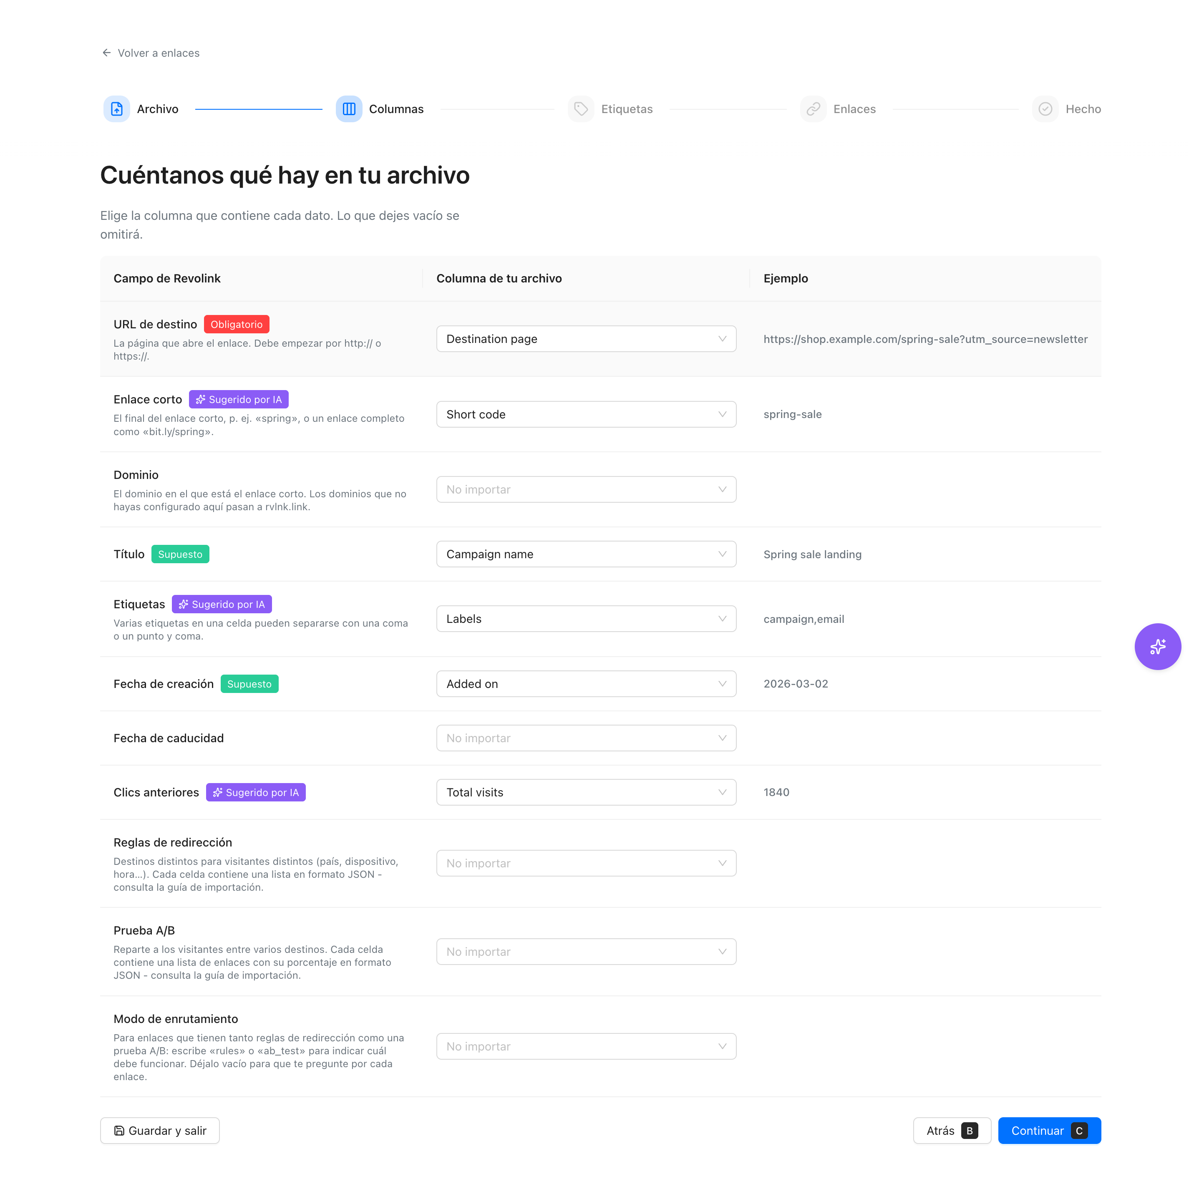Click the save icon in Guardar y salir
Screen dimensions: 1189x1184
[119, 1131]
